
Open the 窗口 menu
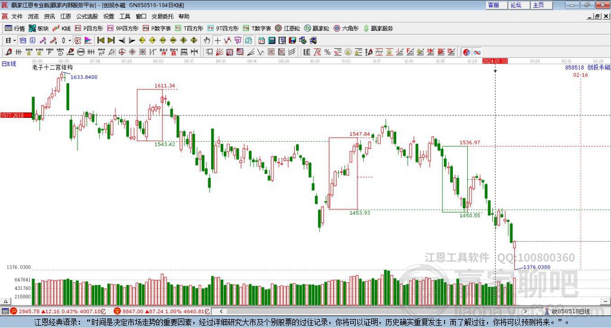(x=141, y=16)
